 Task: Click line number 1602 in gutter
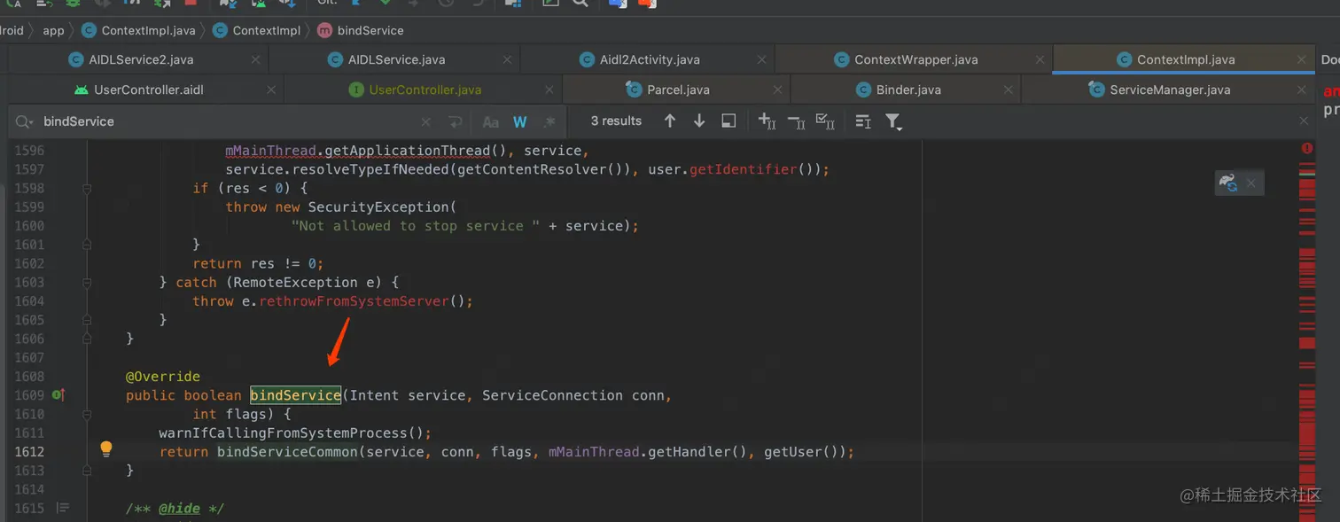29,263
